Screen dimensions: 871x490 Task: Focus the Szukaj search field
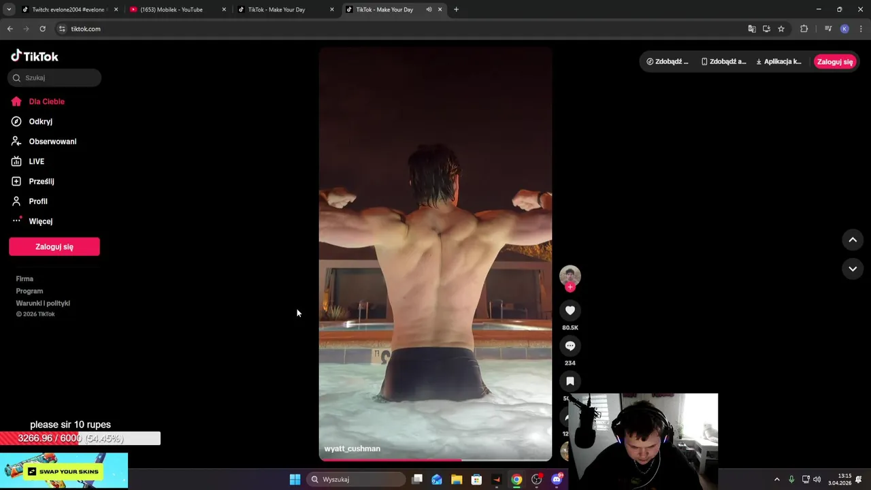pyautogui.click(x=54, y=78)
